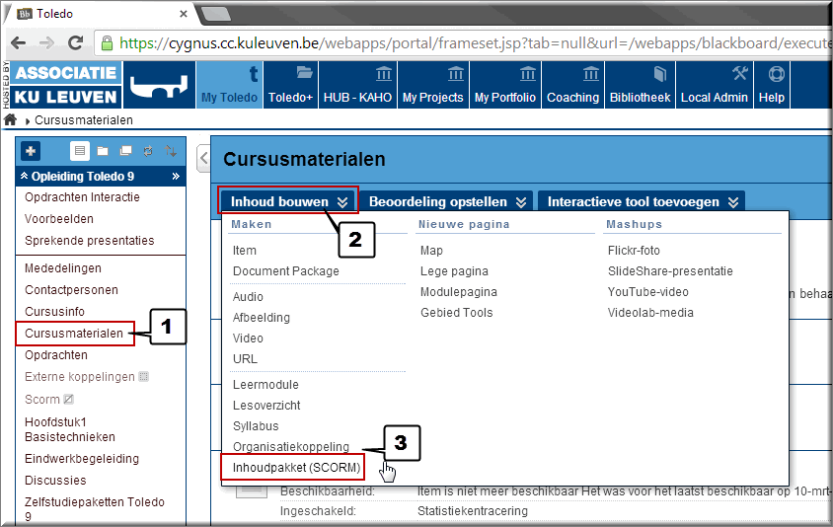Open the My Projects tab
This screenshot has height=527, width=833.
pyautogui.click(x=433, y=85)
